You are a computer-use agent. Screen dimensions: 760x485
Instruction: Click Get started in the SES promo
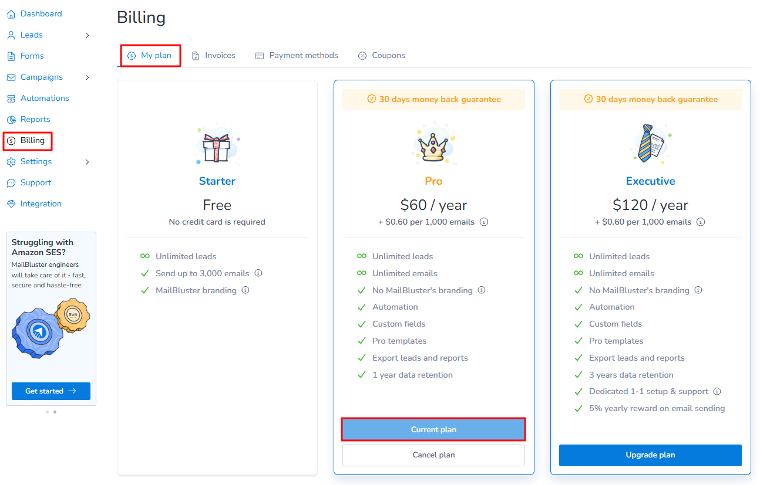click(51, 391)
